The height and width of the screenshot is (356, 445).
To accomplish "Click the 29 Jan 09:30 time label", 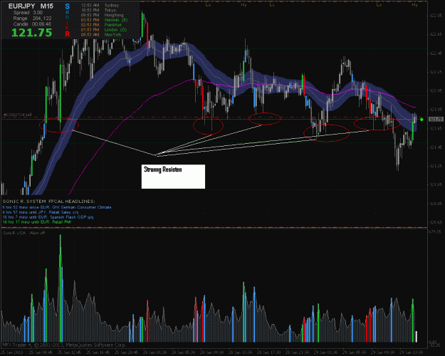I will click(x=381, y=352).
